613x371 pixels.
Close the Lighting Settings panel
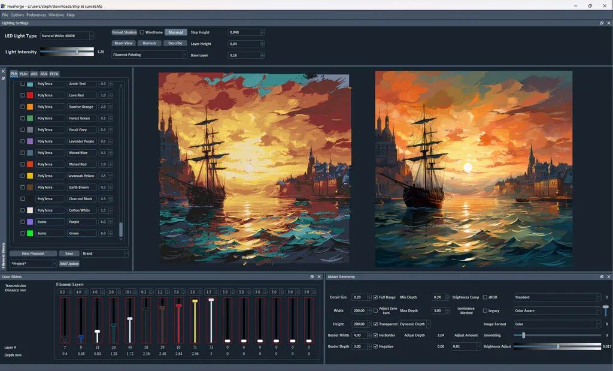point(608,23)
